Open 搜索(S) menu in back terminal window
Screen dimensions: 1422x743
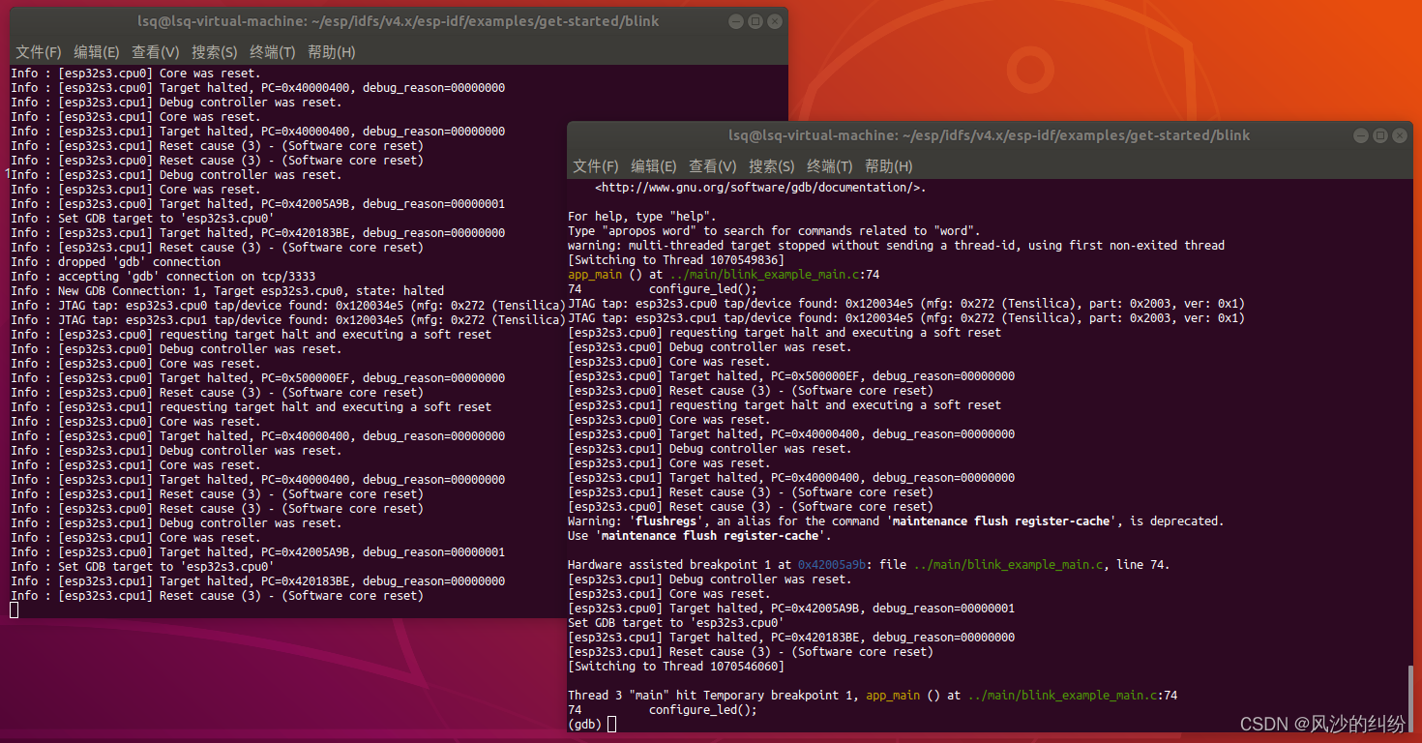click(x=214, y=52)
